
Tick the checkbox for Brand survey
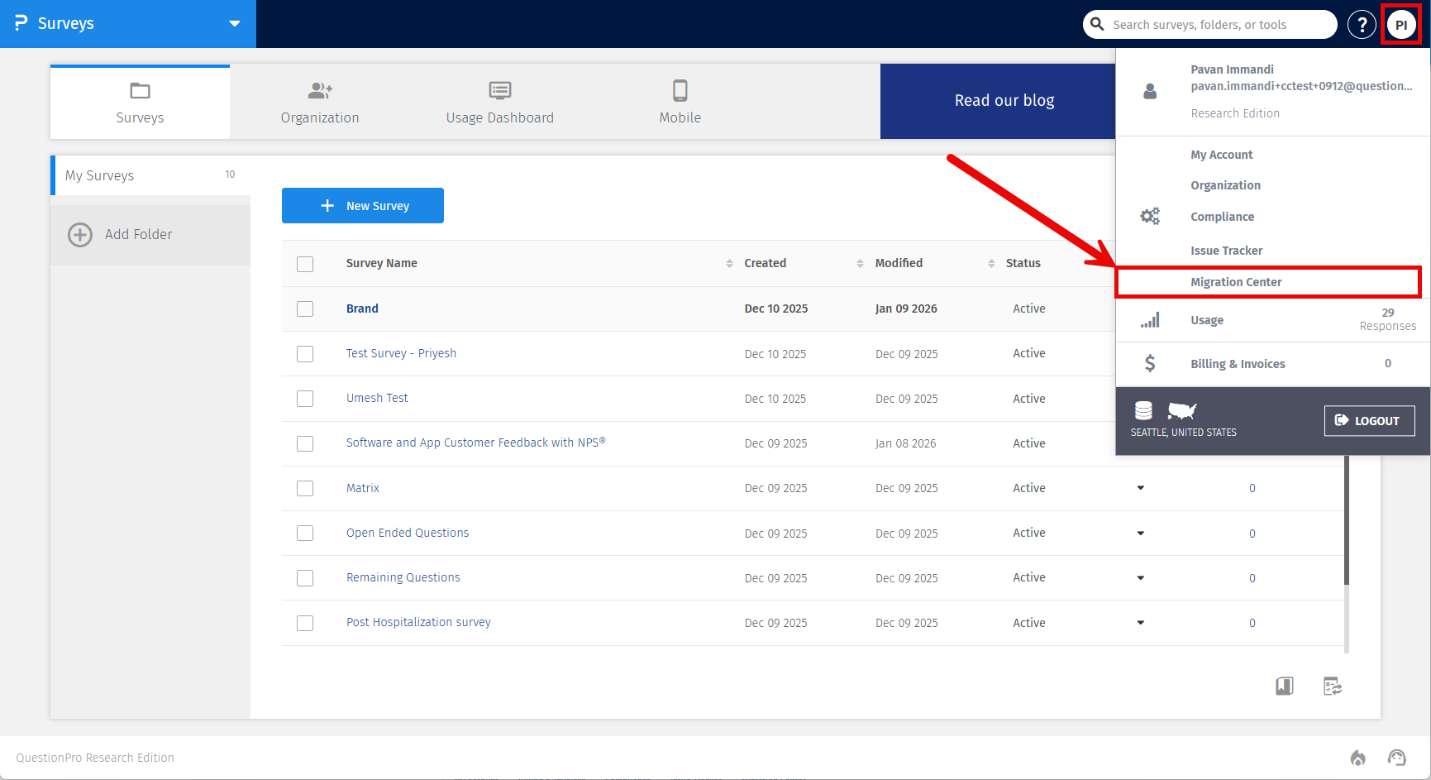pos(305,309)
